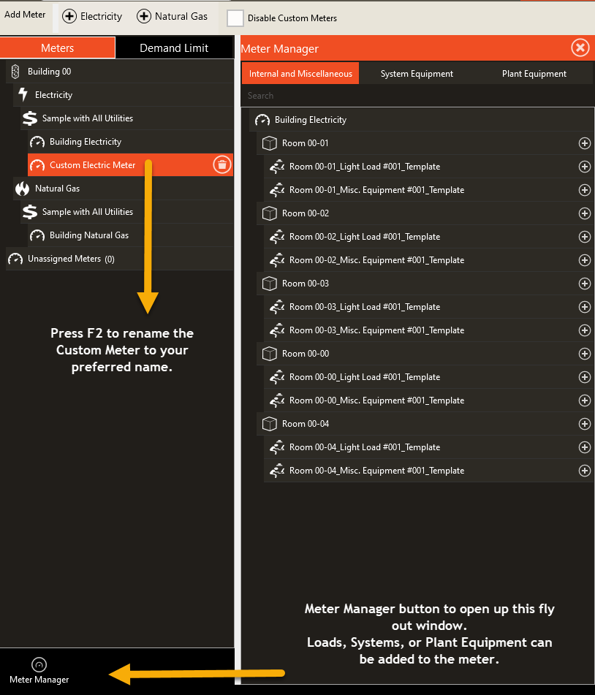Close the Meter Manager fly-out panel
Viewport: 595px width, 695px height.
[580, 48]
